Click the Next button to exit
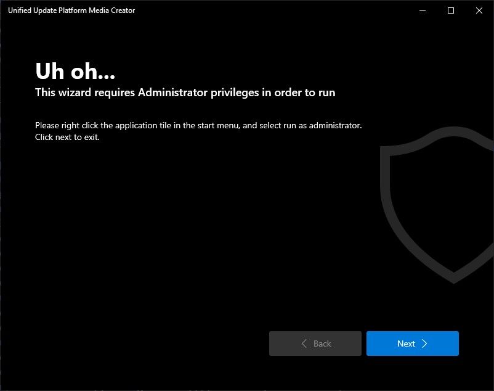 [x=413, y=344]
